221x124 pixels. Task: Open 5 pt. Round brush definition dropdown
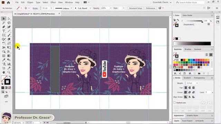point(90,8)
